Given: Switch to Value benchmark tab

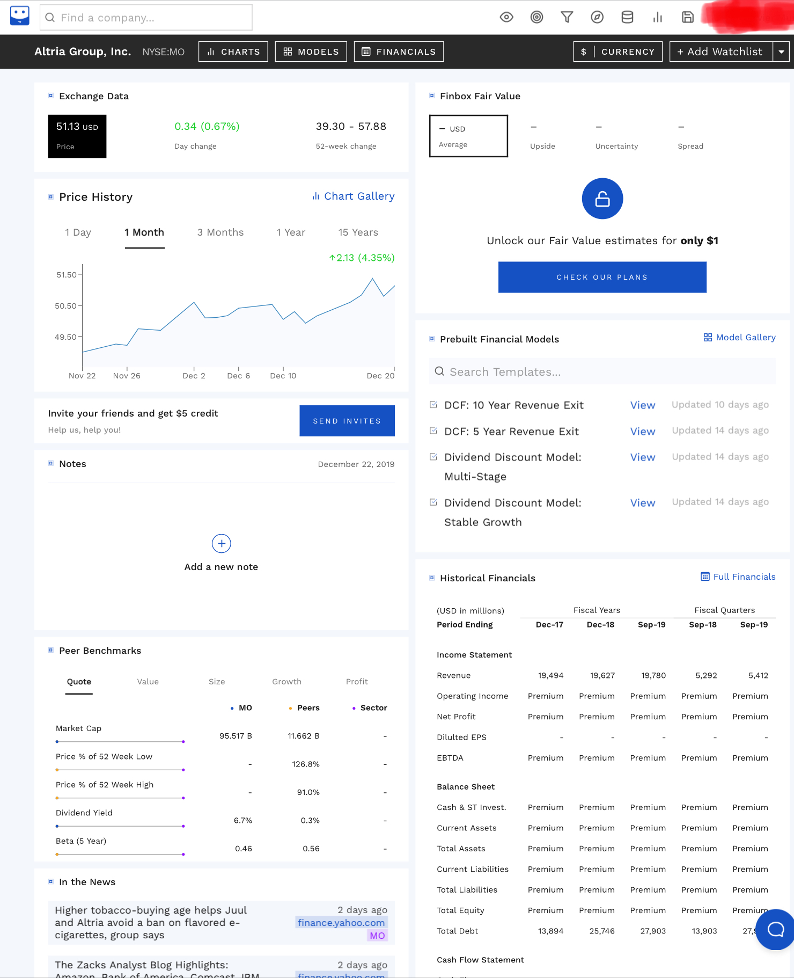Looking at the screenshot, I should click(148, 682).
